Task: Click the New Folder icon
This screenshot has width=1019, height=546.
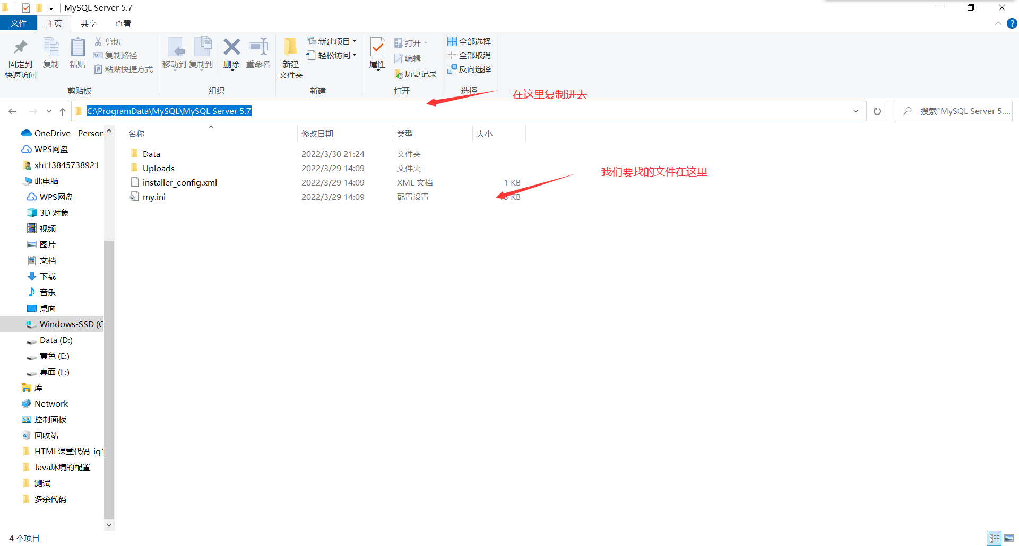Action: pyautogui.click(x=290, y=47)
